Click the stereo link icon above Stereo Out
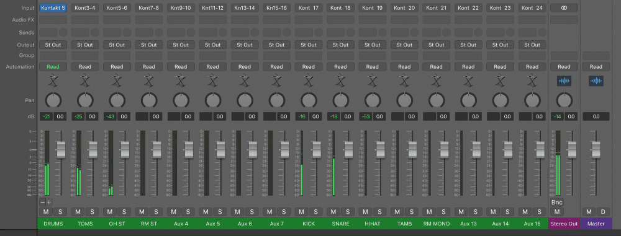 coord(564,8)
